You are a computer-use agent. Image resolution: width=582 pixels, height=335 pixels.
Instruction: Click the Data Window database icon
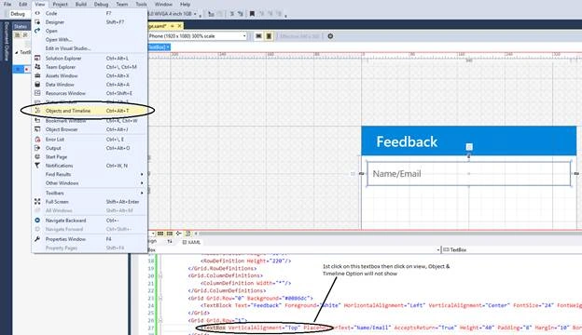[37, 85]
